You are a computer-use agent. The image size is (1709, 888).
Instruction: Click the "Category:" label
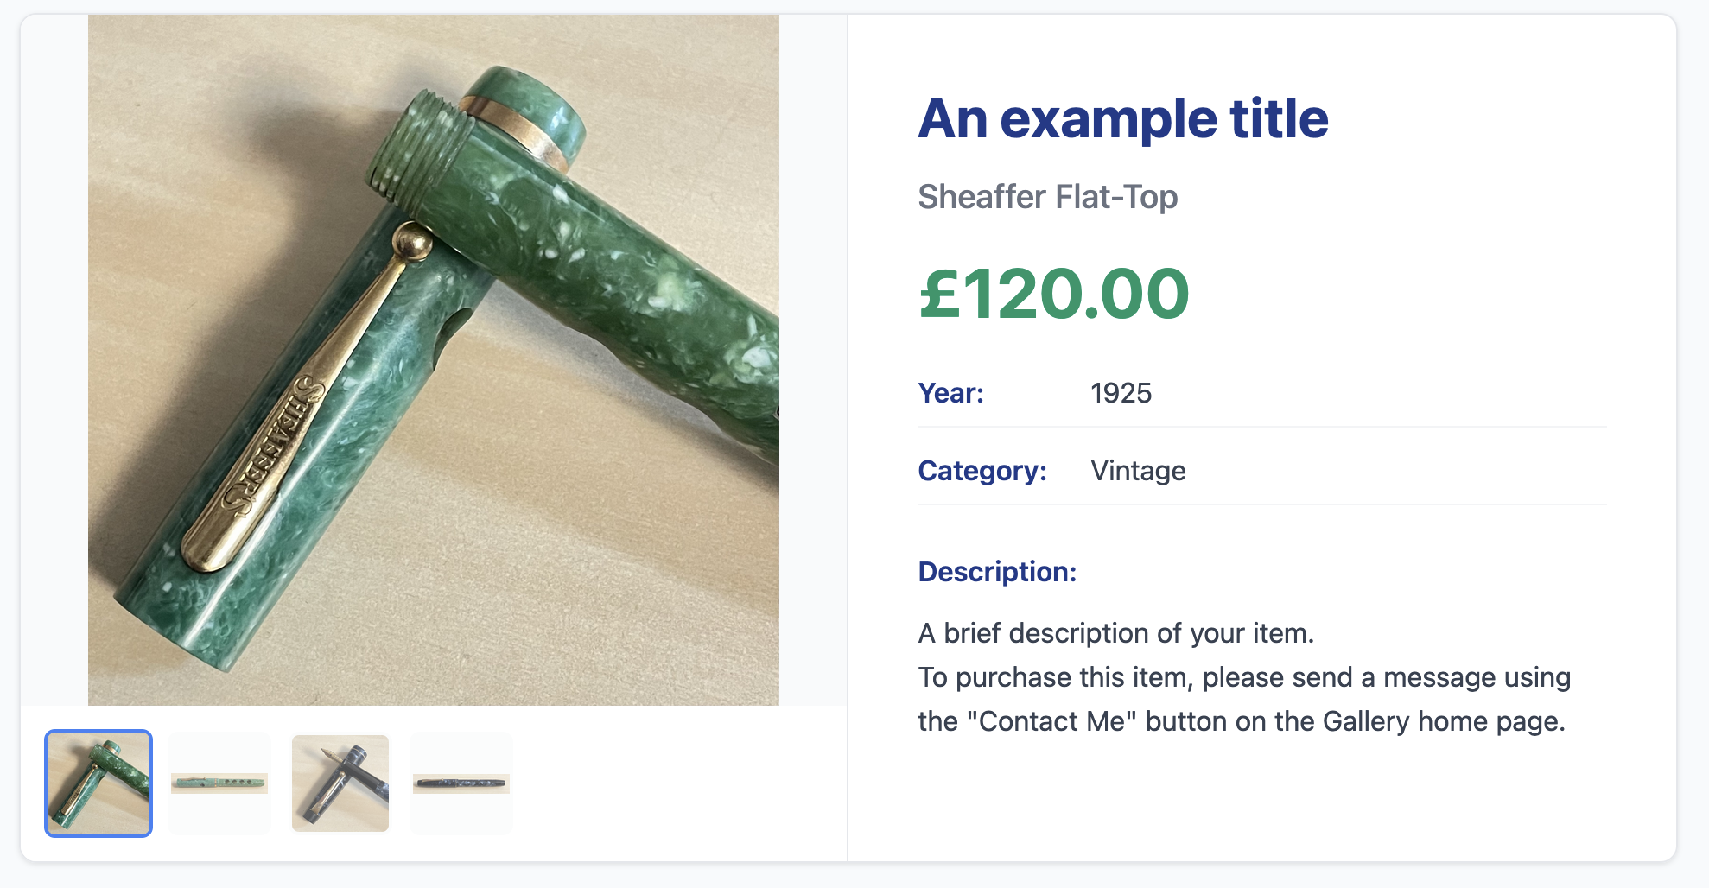(x=982, y=471)
